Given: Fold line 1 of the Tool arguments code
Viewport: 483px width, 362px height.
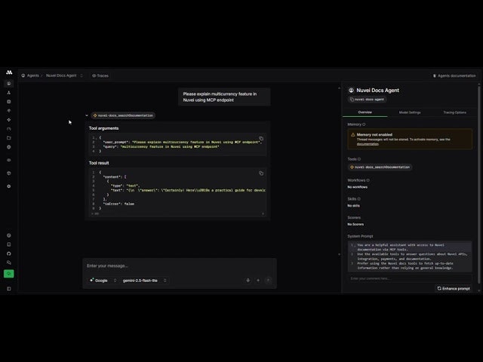Looking at the screenshot, I should (x=97, y=138).
